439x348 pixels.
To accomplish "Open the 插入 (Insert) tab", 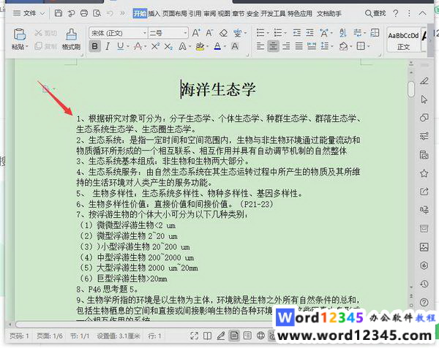I will click(x=154, y=13).
